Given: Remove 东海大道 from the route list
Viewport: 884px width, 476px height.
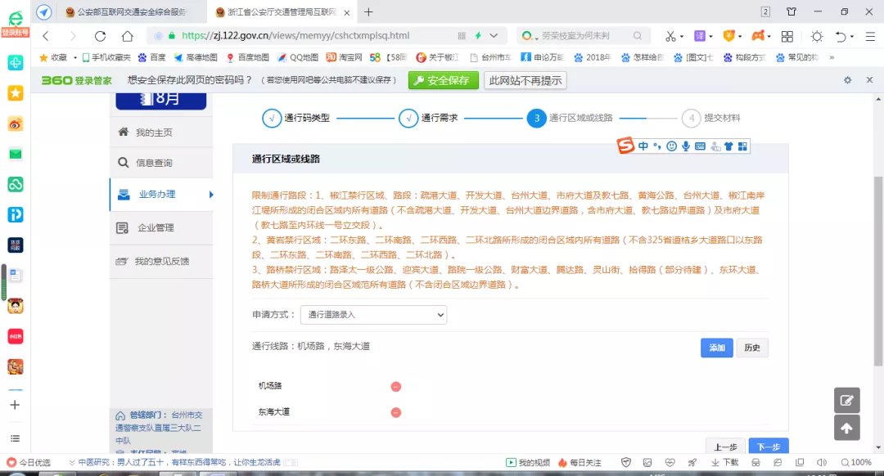Looking at the screenshot, I should 396,412.
